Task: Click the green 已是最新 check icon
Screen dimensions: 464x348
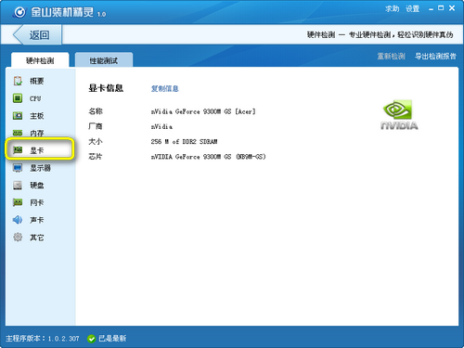Action: coord(91,339)
